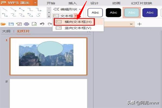The image size is (162, 108).
Task: Apply the white outlined Abc shape style
Action: click(x=95, y=13)
